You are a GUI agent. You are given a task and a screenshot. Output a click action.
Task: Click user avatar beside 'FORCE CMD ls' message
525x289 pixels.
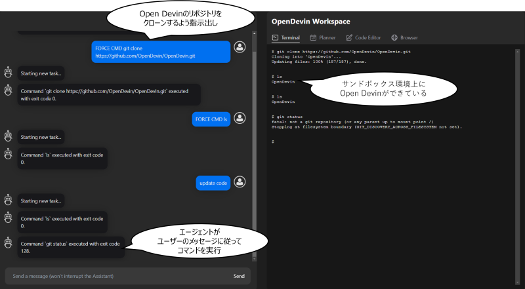[240, 118]
